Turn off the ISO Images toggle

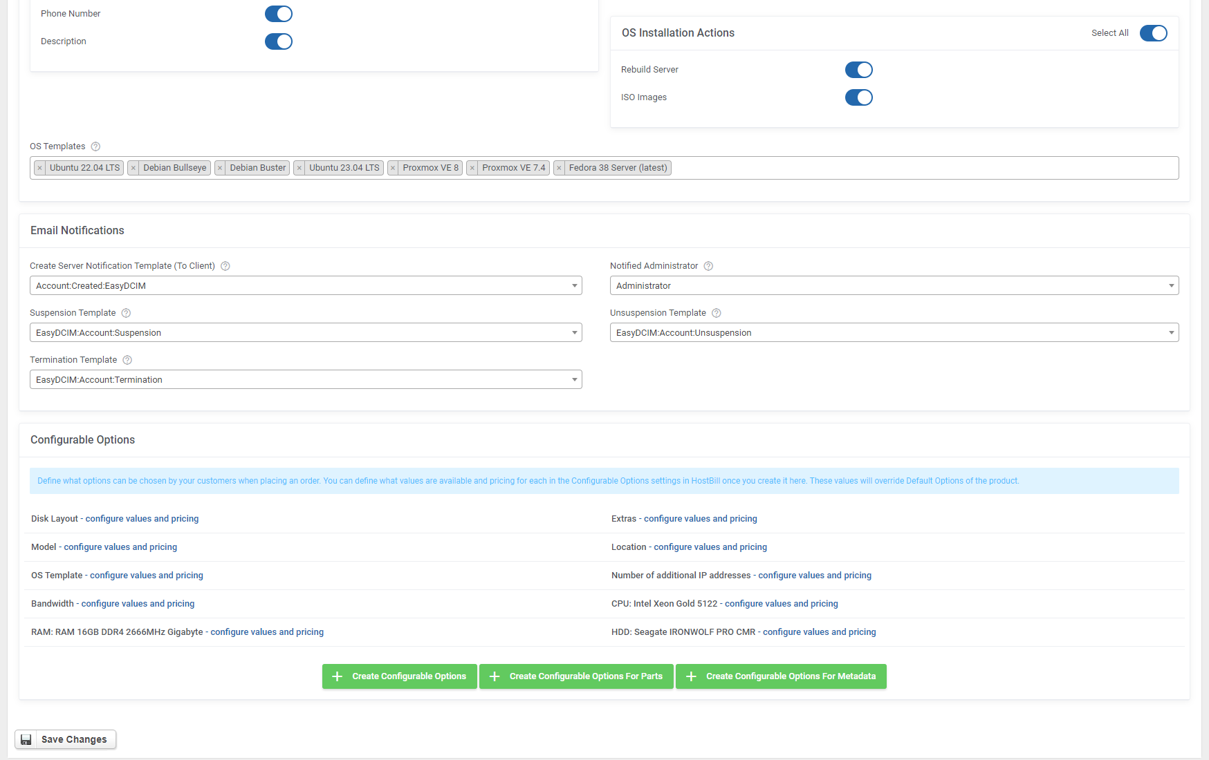pos(858,97)
